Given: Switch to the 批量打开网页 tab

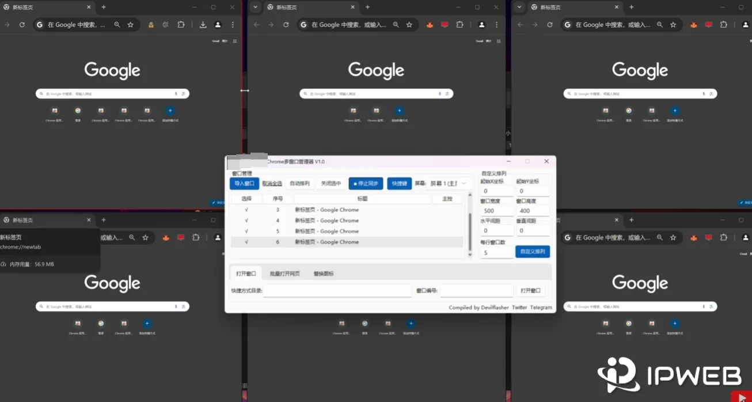Looking at the screenshot, I should (x=286, y=272).
